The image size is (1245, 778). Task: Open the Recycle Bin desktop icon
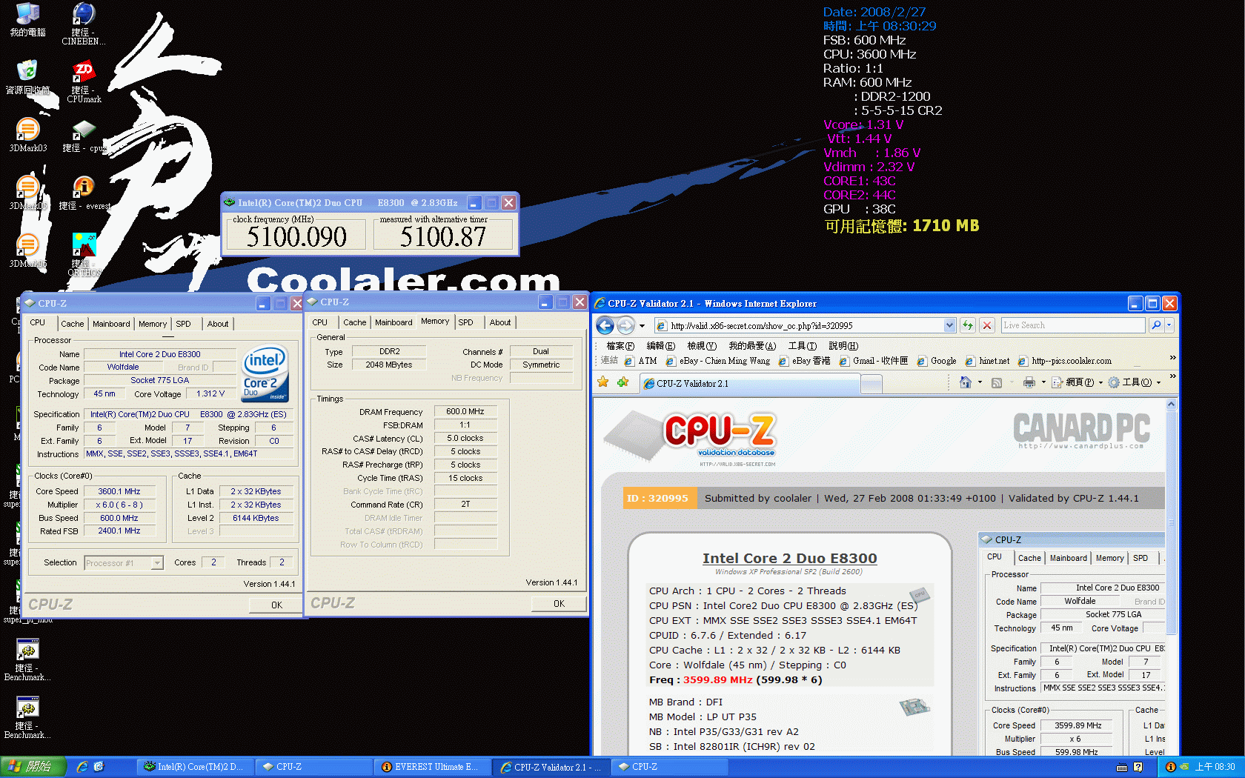click(27, 77)
